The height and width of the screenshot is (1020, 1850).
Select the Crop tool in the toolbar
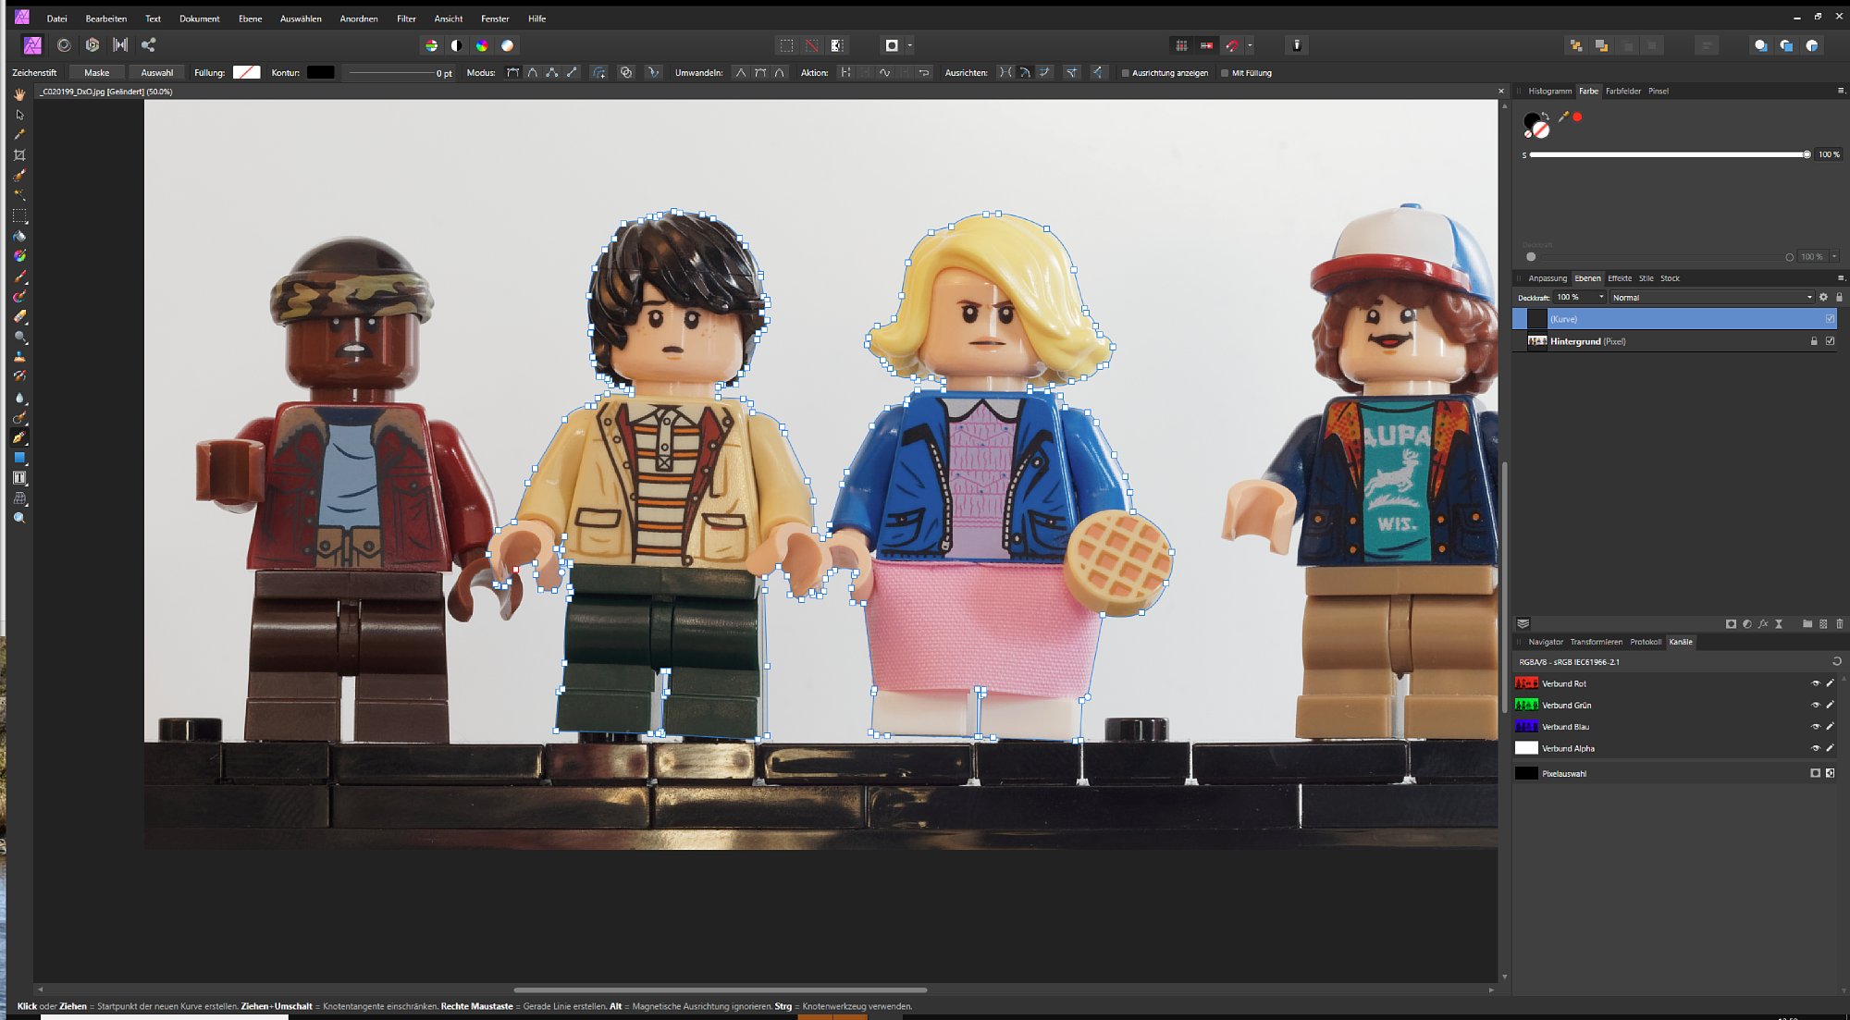click(x=19, y=155)
